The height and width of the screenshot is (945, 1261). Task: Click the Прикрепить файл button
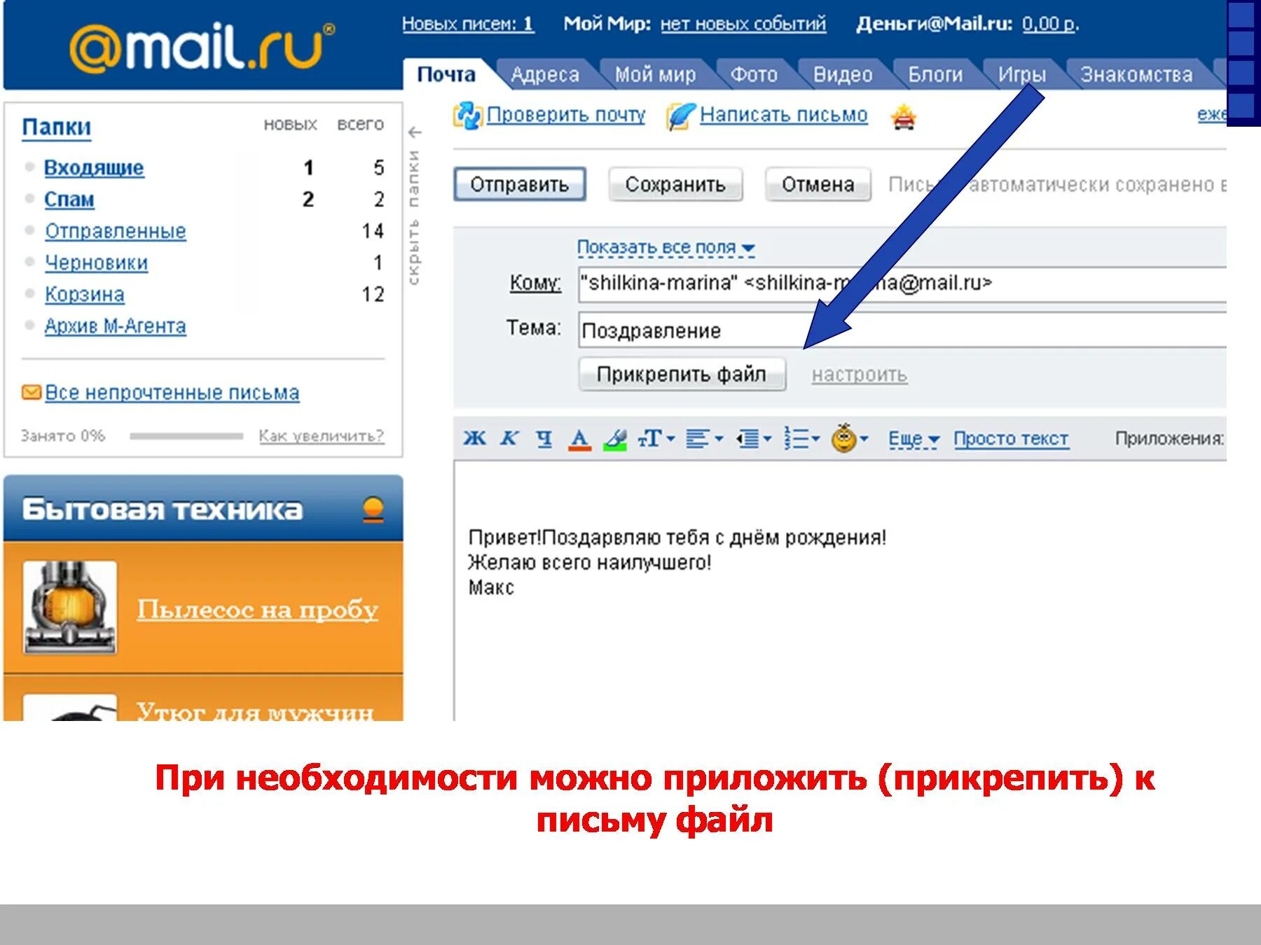coord(682,374)
